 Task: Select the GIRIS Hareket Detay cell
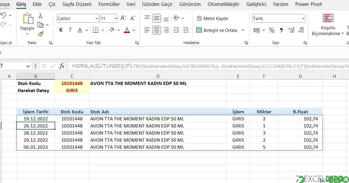(x=72, y=91)
